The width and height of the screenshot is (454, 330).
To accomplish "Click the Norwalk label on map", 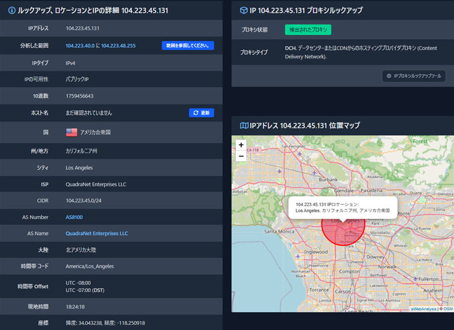I will tap(388, 267).
